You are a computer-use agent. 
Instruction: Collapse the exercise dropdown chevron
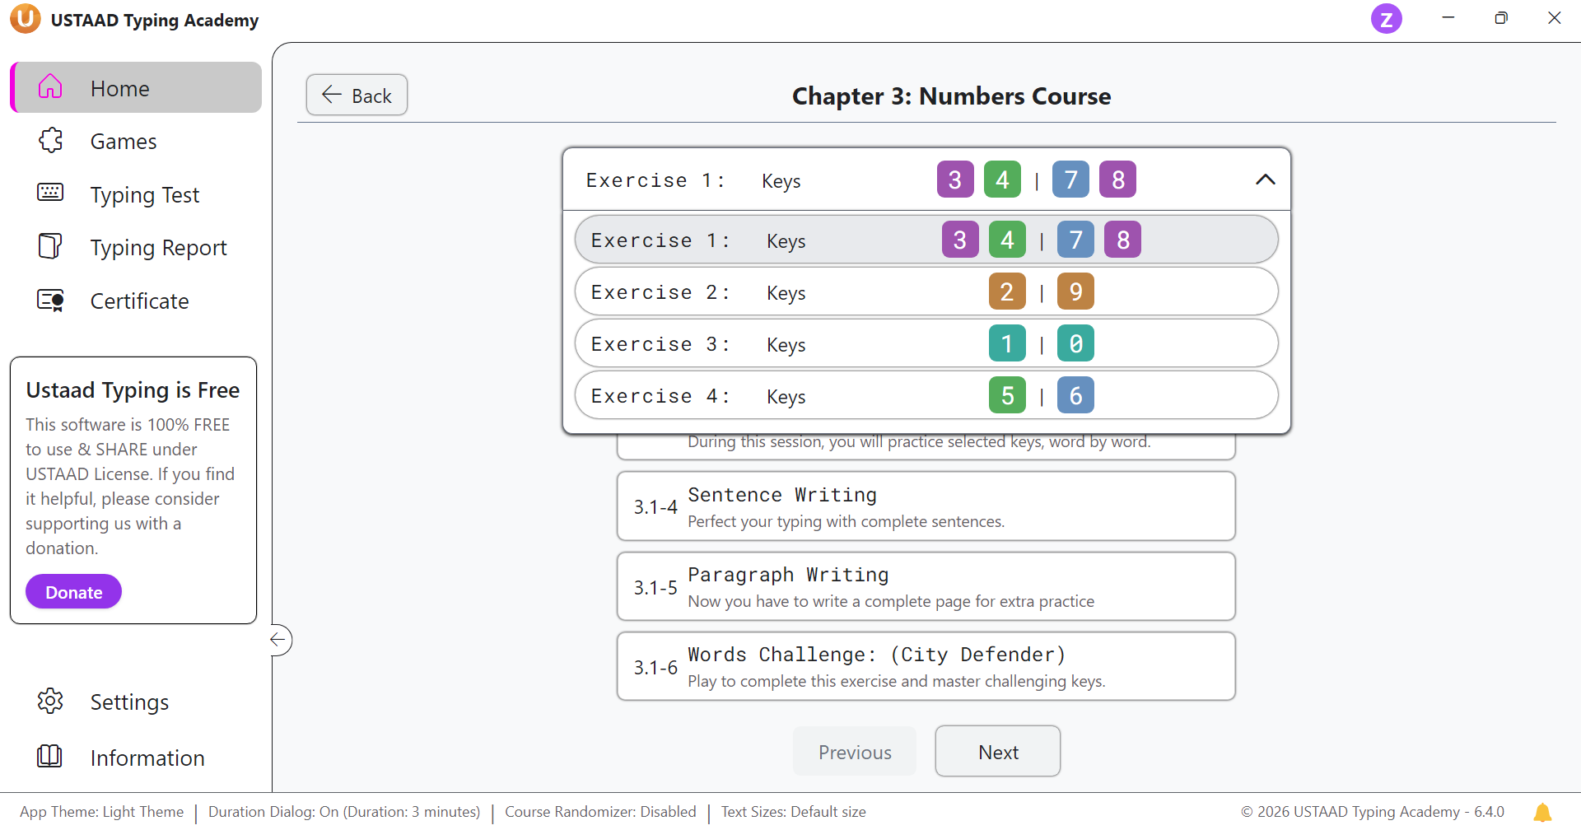pos(1265,180)
